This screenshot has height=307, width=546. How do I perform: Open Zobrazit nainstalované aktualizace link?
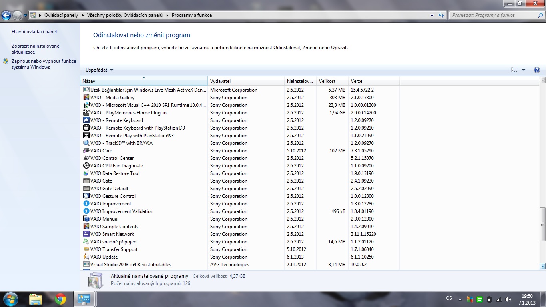click(36, 49)
